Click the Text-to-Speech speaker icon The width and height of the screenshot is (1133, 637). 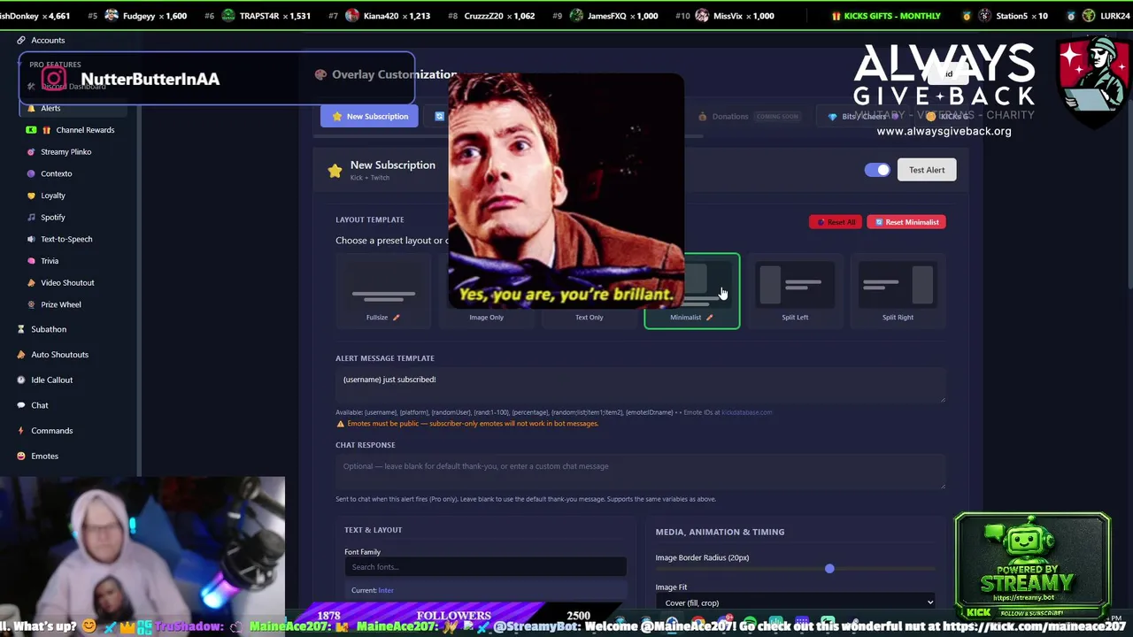click(x=31, y=239)
